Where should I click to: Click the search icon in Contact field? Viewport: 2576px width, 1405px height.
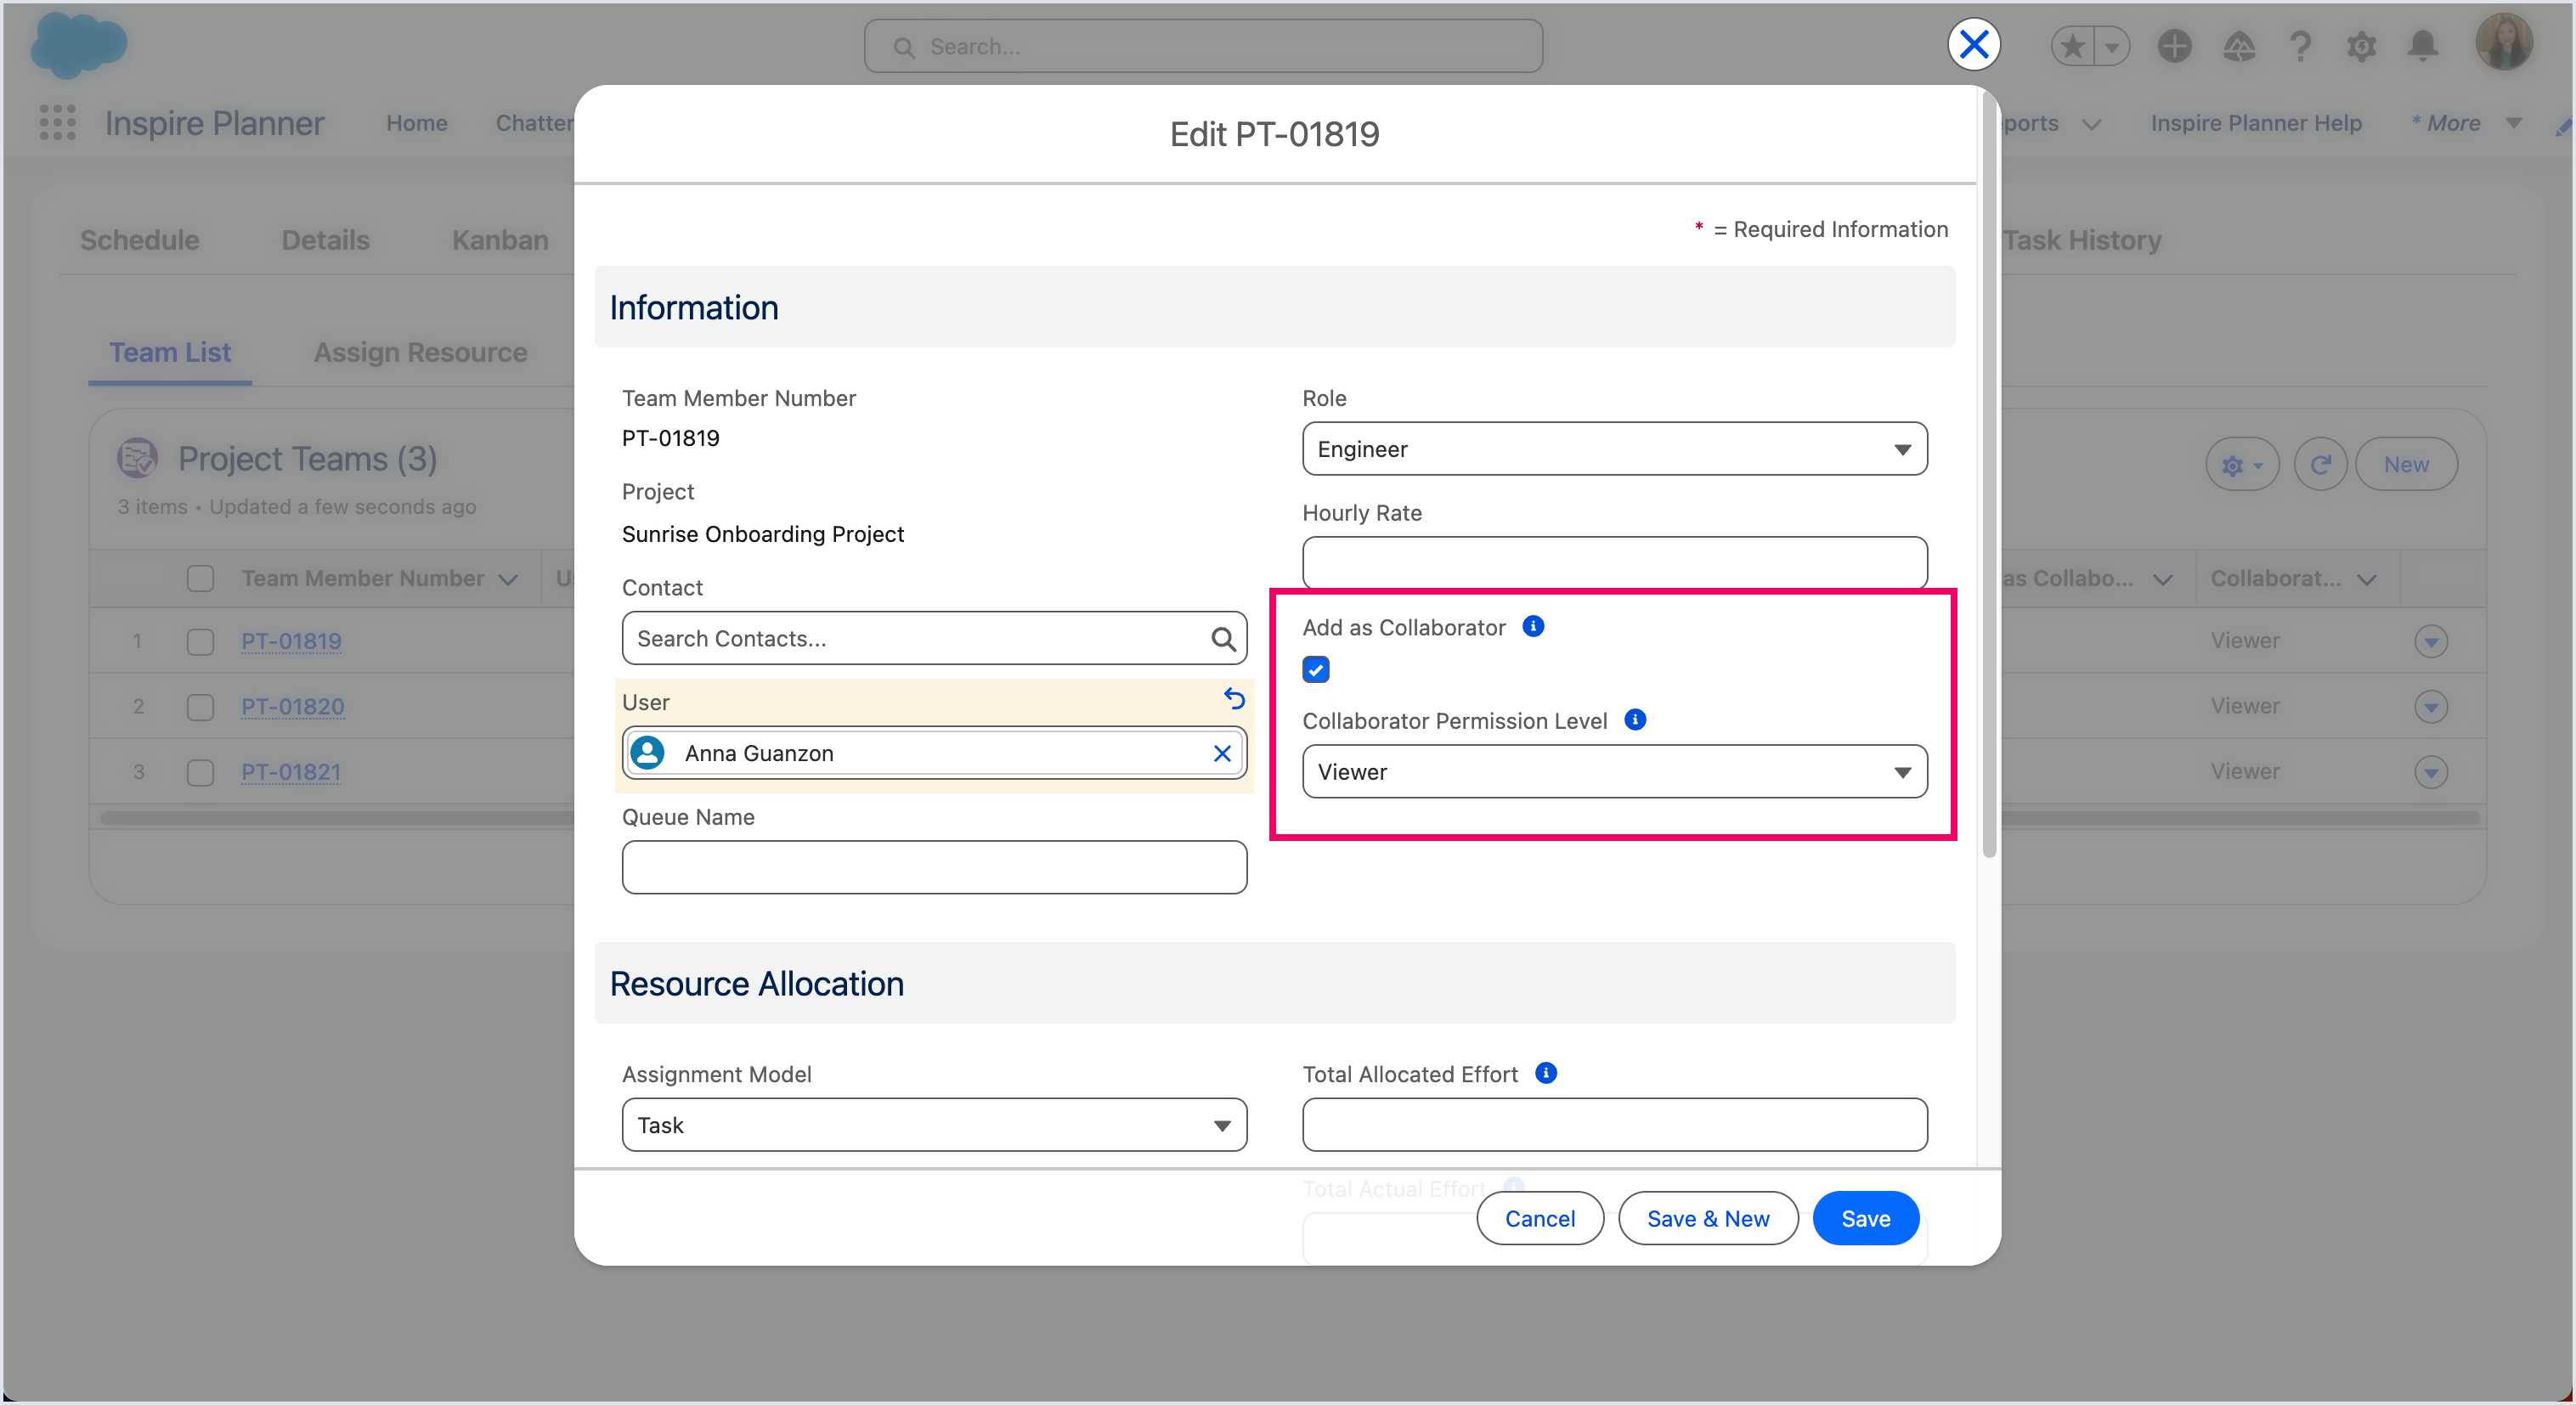[1222, 638]
